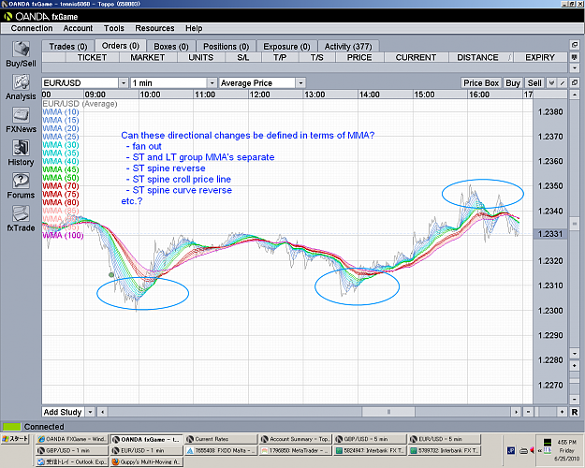This screenshot has width=585, height=468.
Task: Open FXDD Malta taskbar item
Action: pos(221,450)
